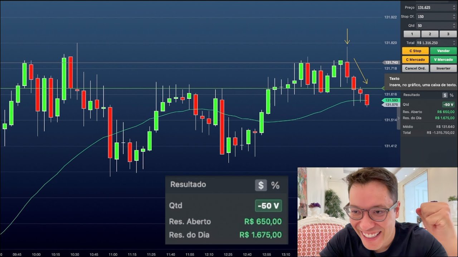Cancel orders using Cancel Ord. button
This screenshot has height=257, width=458.
coord(415,68)
